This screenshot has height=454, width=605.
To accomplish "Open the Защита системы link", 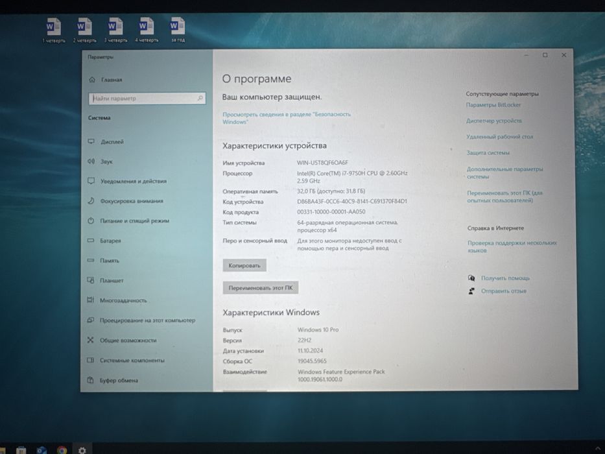I will click(488, 153).
